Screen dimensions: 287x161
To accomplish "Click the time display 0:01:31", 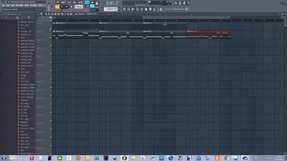I will coord(113,3).
